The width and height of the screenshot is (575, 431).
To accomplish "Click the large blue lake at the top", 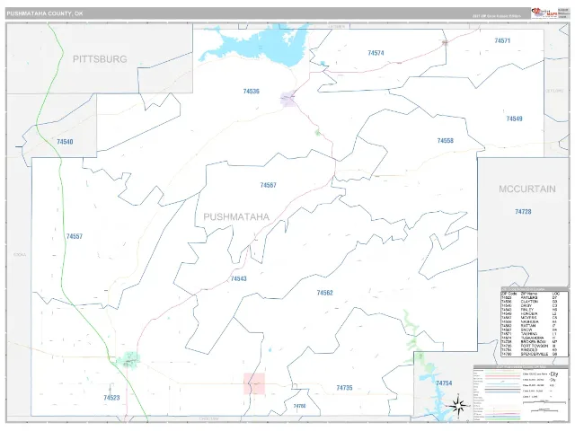I will click(x=261, y=44).
